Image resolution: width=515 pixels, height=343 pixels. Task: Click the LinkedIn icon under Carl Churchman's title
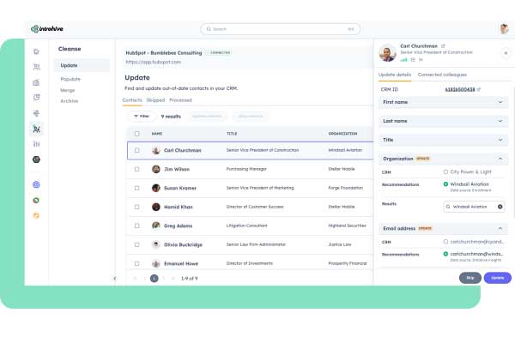421,60
